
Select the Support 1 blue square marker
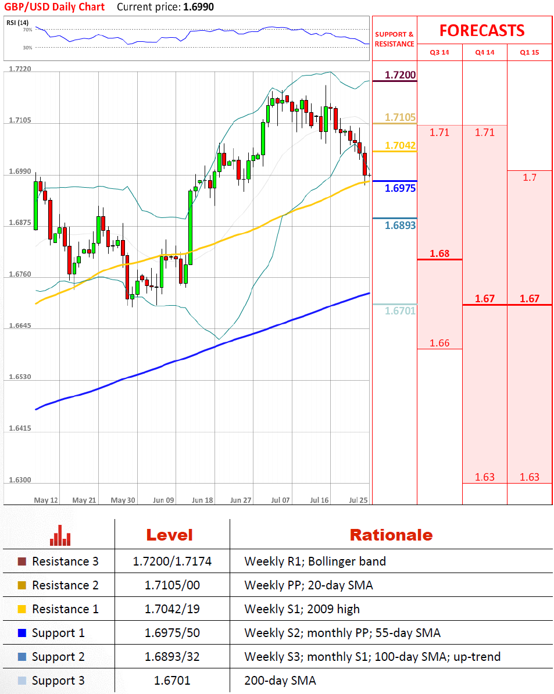pos(22,633)
